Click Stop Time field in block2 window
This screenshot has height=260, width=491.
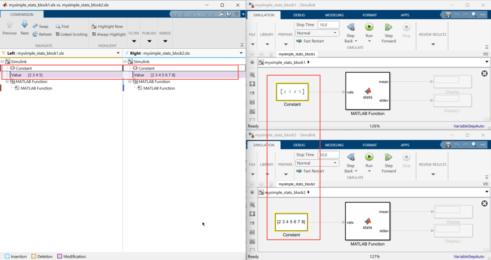pos(328,155)
